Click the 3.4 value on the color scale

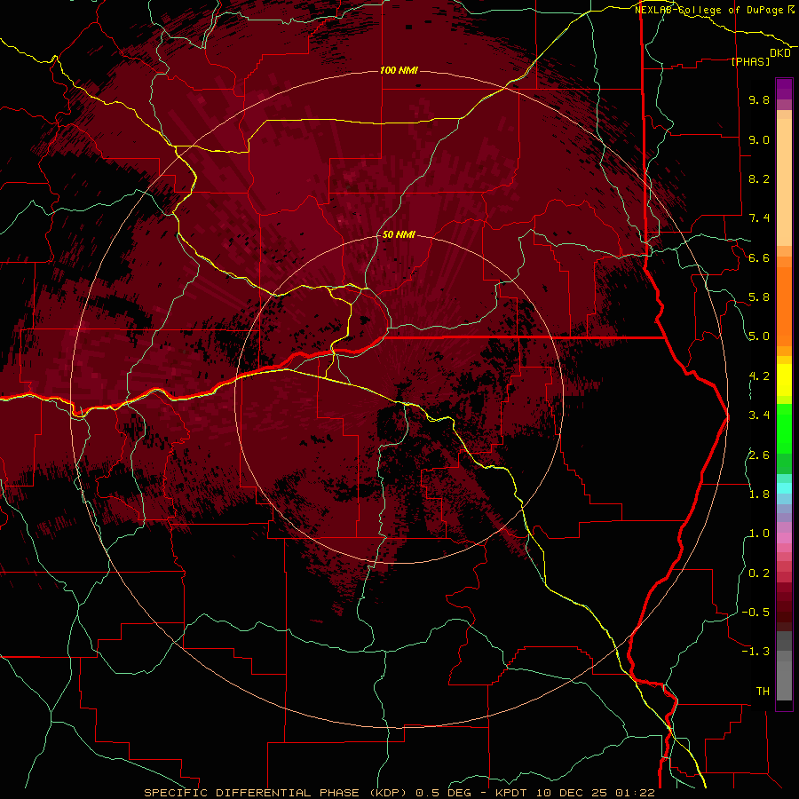[759, 415]
